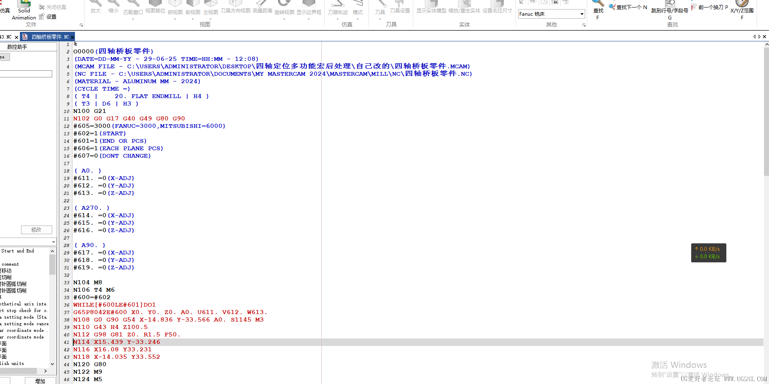The width and height of the screenshot is (769, 384).
Task: Expand the 前视图 dropdown arrow
Action: [193, 19]
